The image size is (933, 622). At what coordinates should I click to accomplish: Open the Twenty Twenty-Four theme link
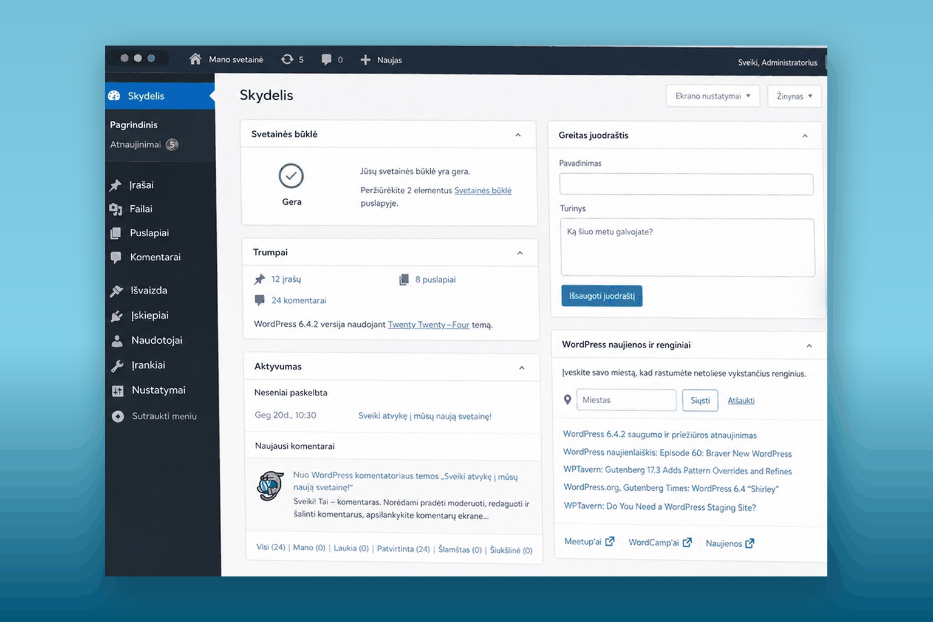pos(429,324)
